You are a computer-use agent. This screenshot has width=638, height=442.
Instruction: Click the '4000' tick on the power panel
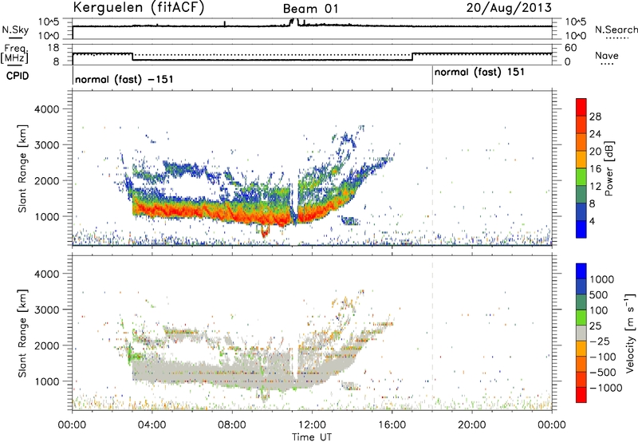point(46,109)
